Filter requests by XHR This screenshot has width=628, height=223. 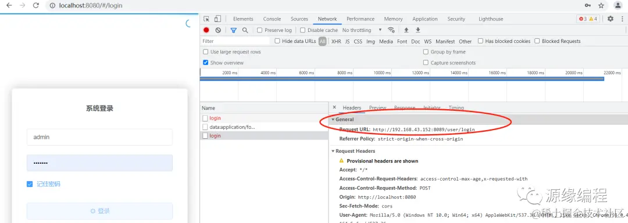[x=336, y=41]
